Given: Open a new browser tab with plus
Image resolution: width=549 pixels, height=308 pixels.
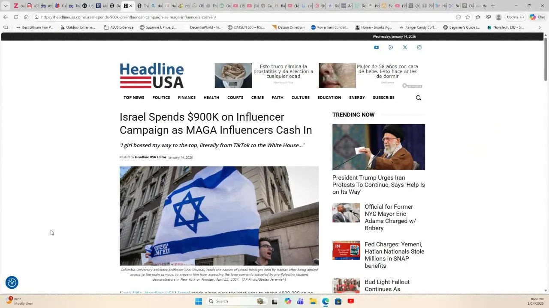Looking at the screenshot, I should click(x=493, y=6).
